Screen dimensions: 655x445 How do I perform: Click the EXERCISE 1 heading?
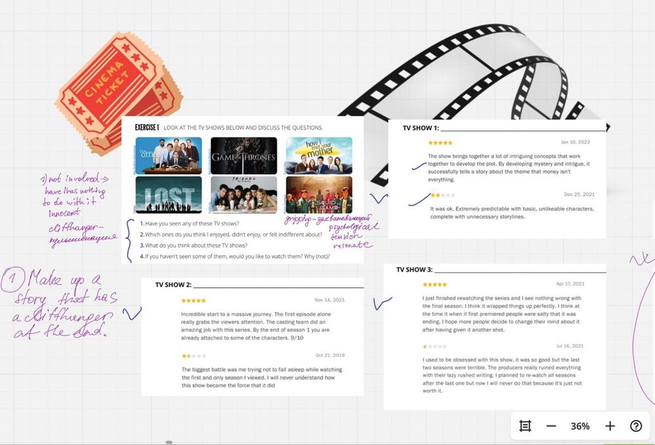[x=147, y=128]
